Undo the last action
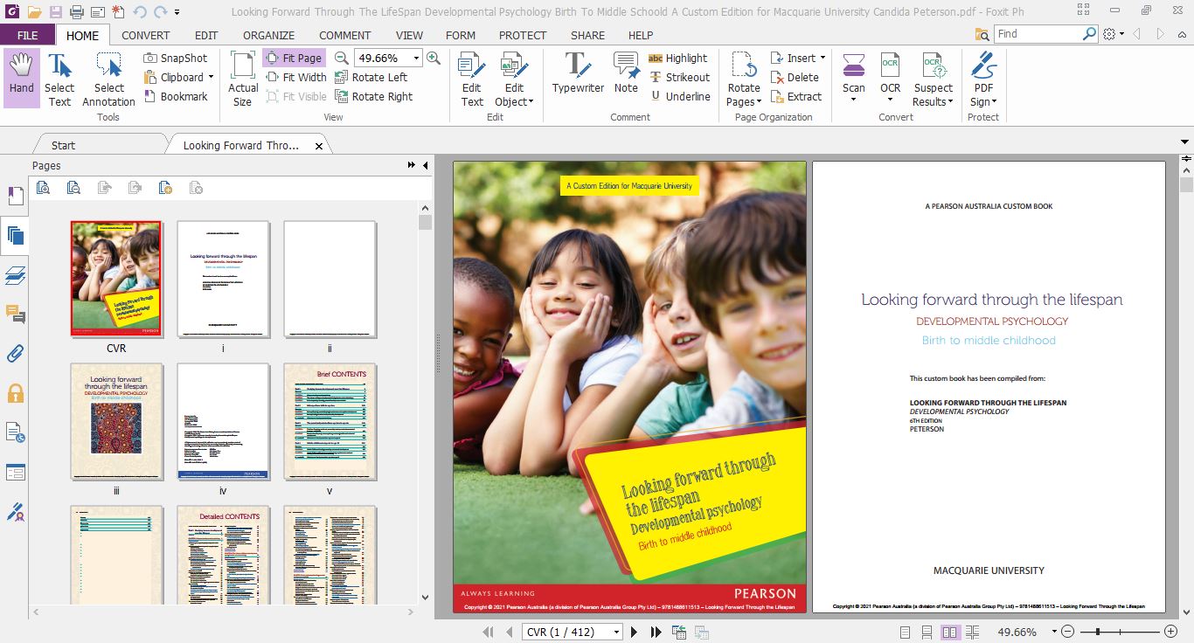Screen dimensions: 1194x643 [x=140, y=12]
